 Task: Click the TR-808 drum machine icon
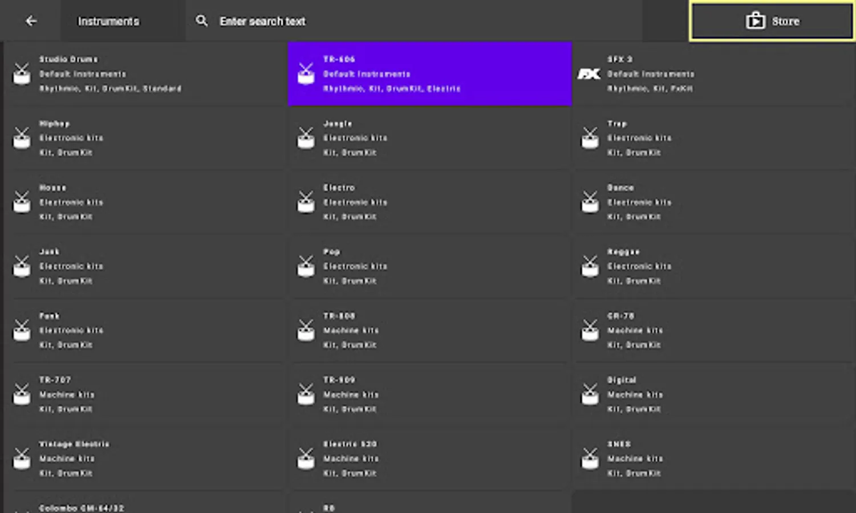tap(306, 331)
